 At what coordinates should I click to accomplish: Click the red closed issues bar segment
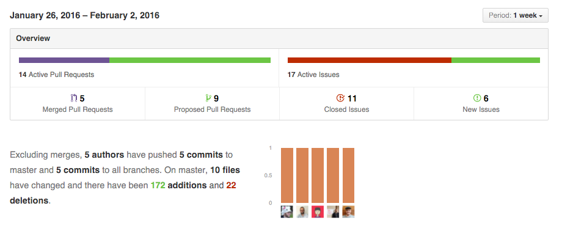coord(370,61)
